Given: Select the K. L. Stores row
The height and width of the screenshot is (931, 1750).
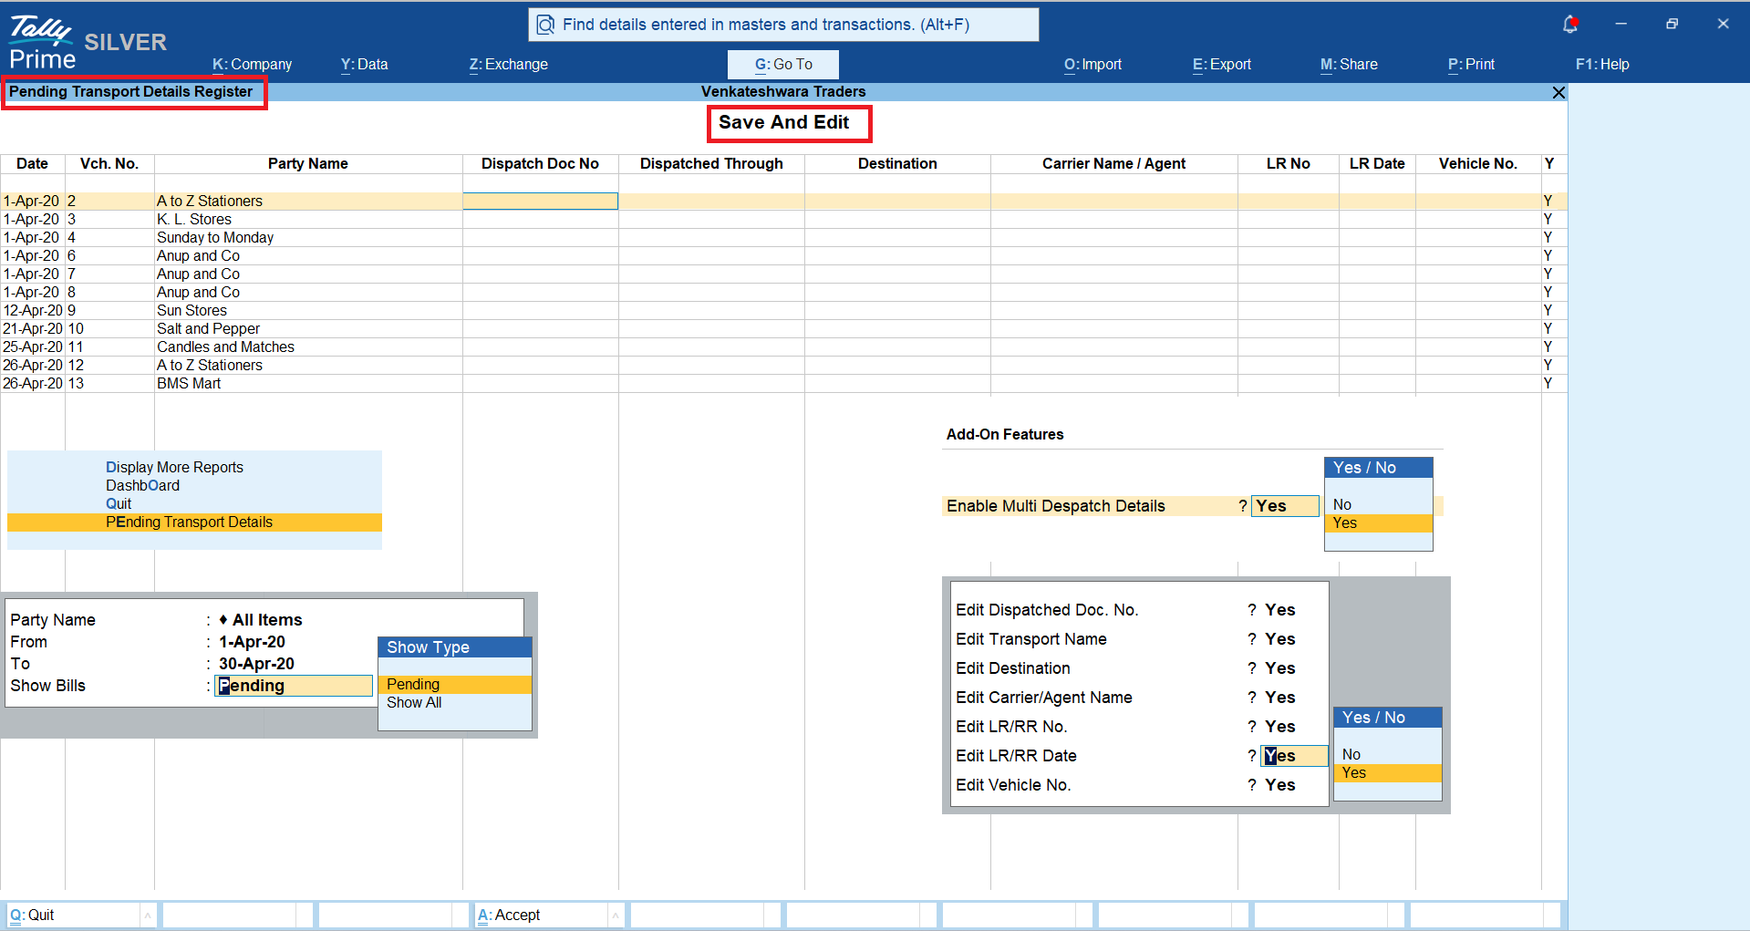Looking at the screenshot, I should (x=783, y=220).
